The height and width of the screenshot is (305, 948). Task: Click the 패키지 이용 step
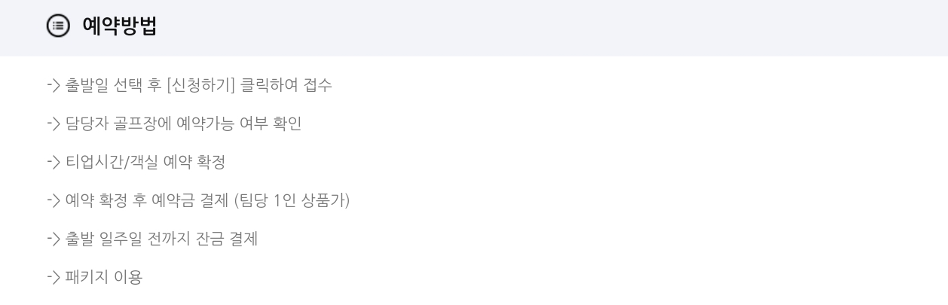[x=104, y=278]
